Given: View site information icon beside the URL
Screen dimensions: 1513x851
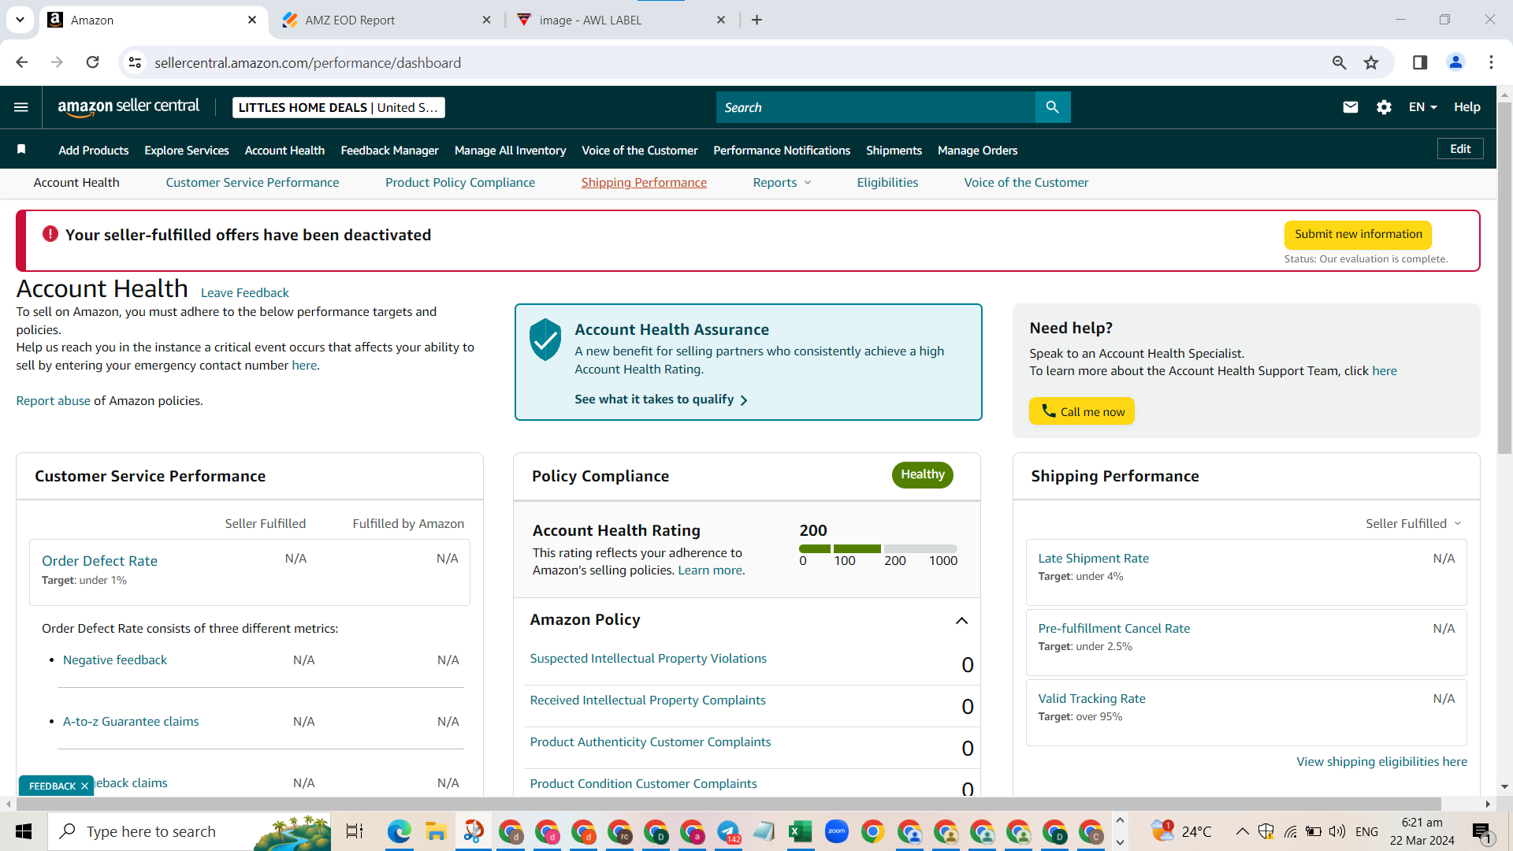Looking at the screenshot, I should pyautogui.click(x=136, y=62).
